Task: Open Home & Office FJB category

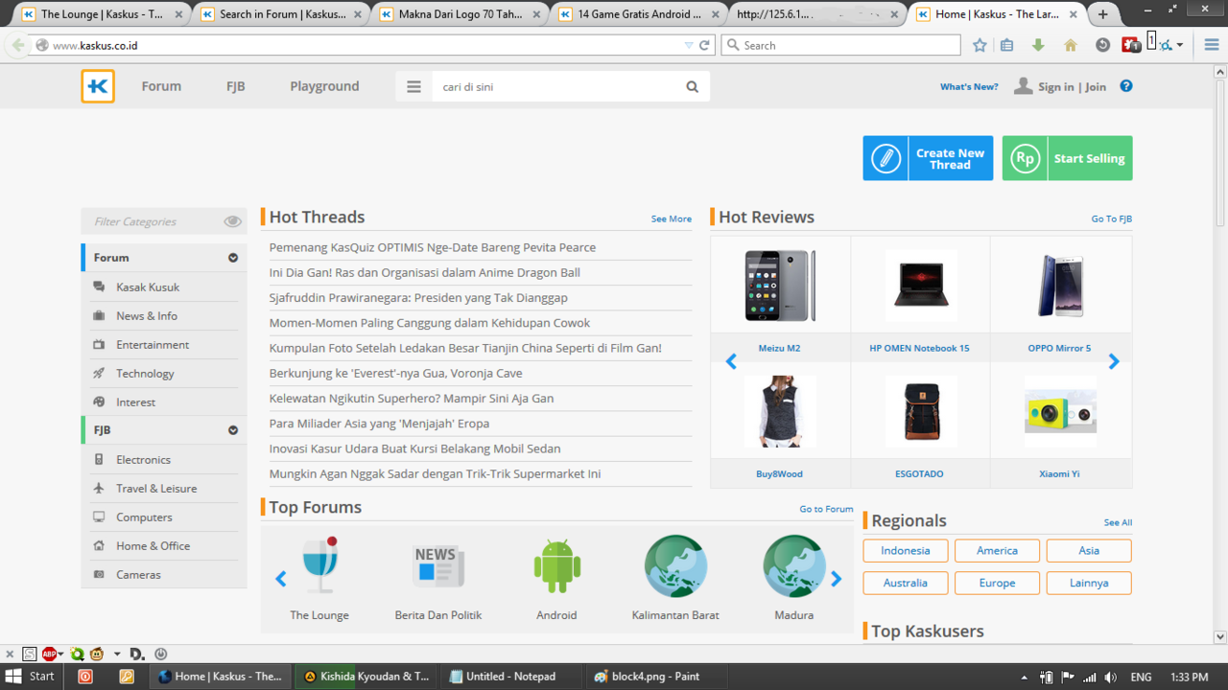Action: tap(153, 545)
